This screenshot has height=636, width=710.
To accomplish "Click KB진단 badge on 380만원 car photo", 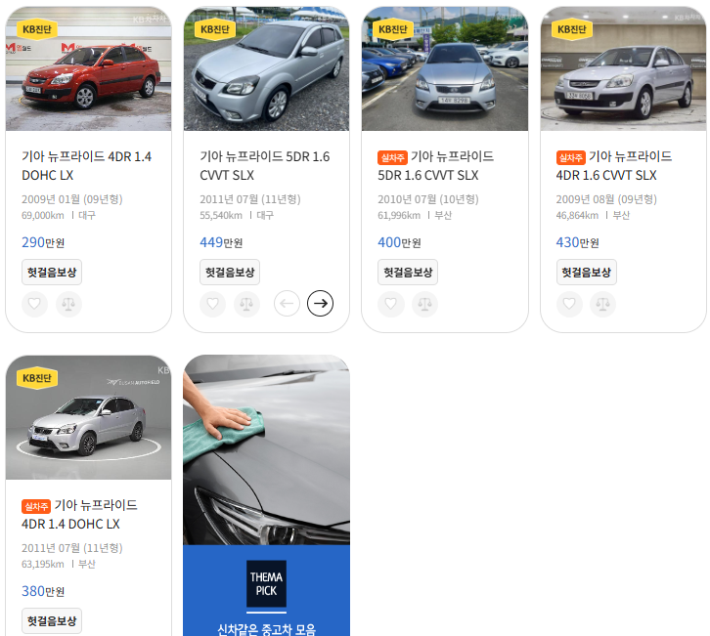I will pyautogui.click(x=37, y=378).
